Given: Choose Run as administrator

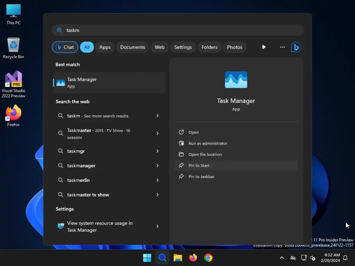Looking at the screenshot, I should pyautogui.click(x=236, y=143).
